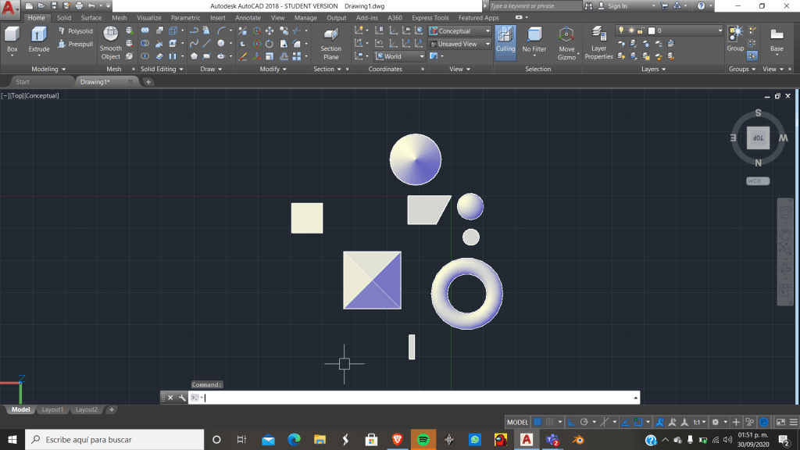Click the Sign In button
The width and height of the screenshot is (800, 450).
coord(617,6)
